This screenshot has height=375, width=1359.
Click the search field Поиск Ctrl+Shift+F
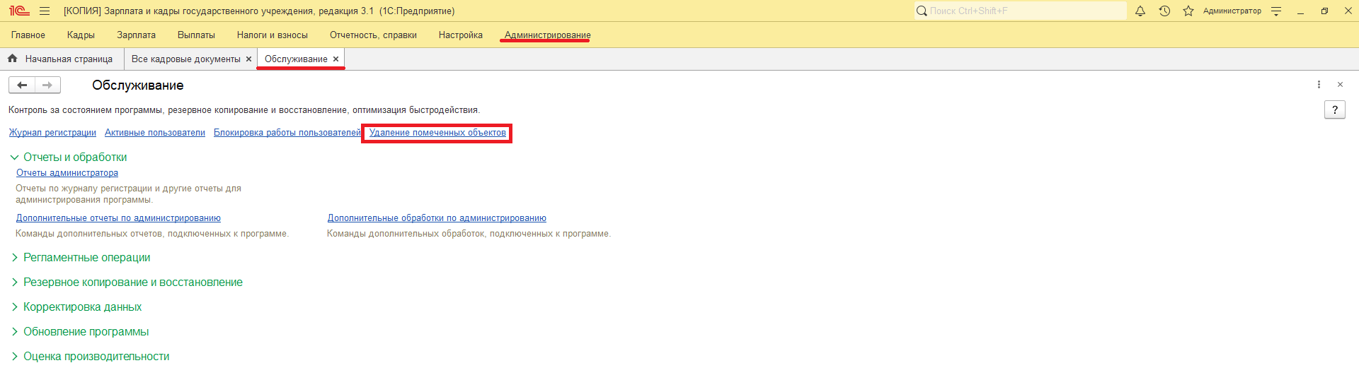point(1020,11)
